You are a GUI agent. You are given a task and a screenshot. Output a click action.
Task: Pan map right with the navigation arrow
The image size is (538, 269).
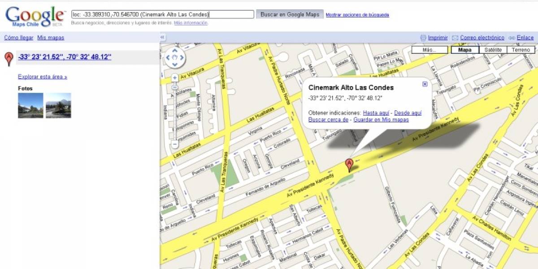pyautogui.click(x=181, y=57)
